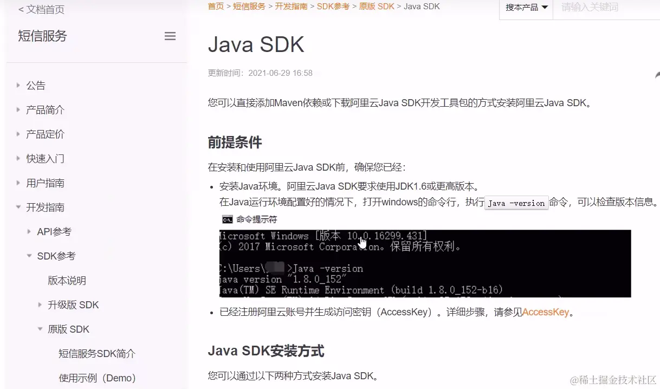
Task: Open 产品简介 in the sidebar
Action: pos(46,109)
